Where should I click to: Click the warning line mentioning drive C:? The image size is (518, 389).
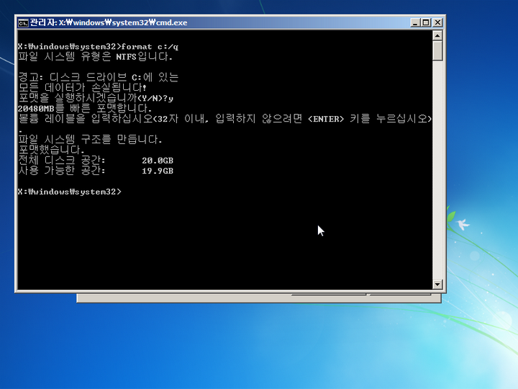click(98, 77)
